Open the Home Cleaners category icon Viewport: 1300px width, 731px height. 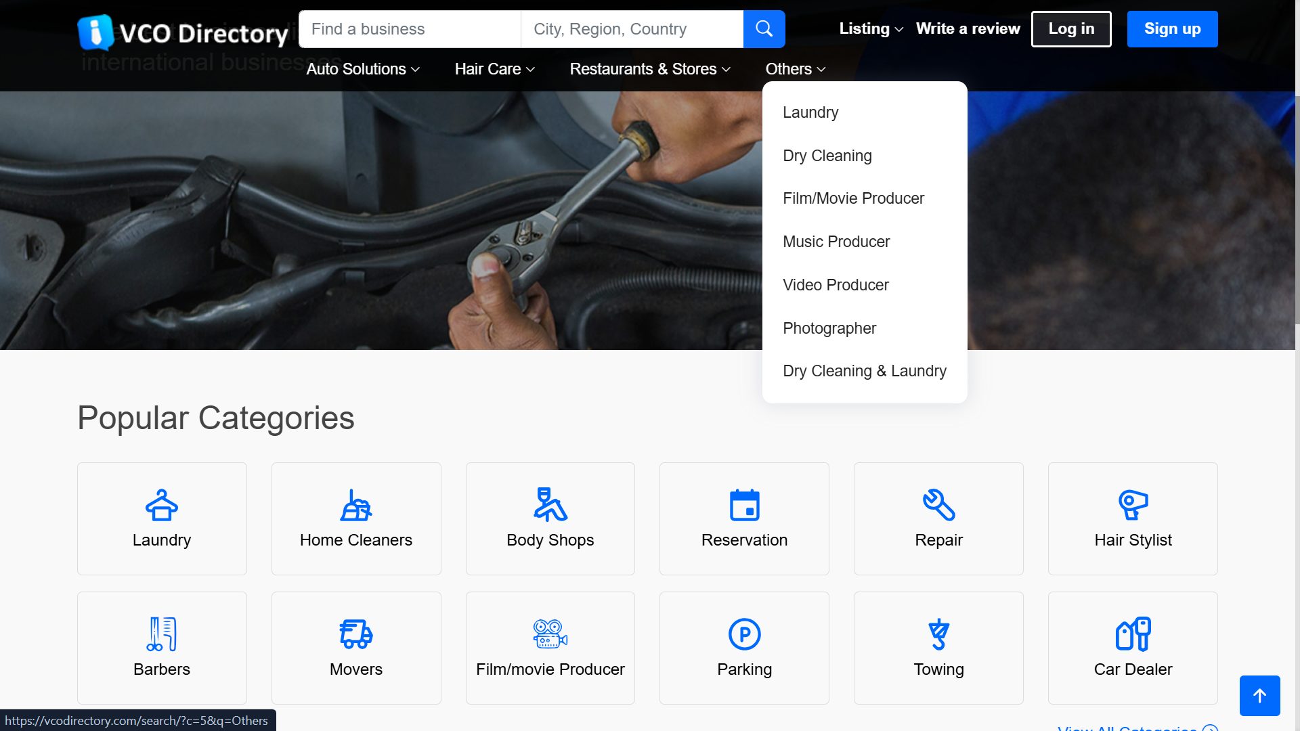point(356,505)
